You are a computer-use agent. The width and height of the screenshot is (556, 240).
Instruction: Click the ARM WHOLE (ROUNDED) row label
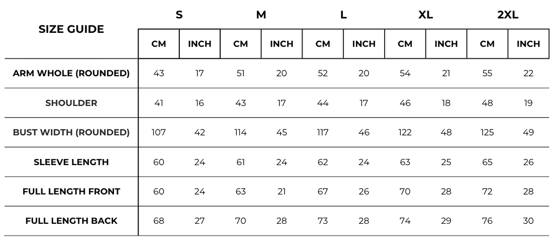[71, 73]
